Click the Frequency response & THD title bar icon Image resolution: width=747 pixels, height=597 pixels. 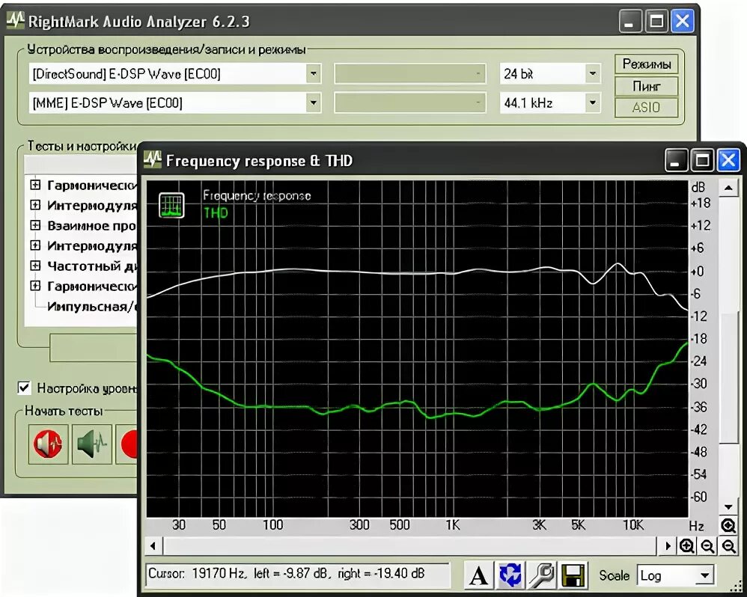point(153,159)
